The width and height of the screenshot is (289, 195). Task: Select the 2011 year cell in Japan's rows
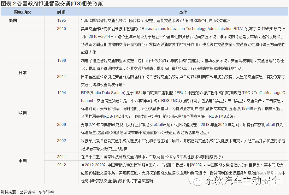point(62,76)
